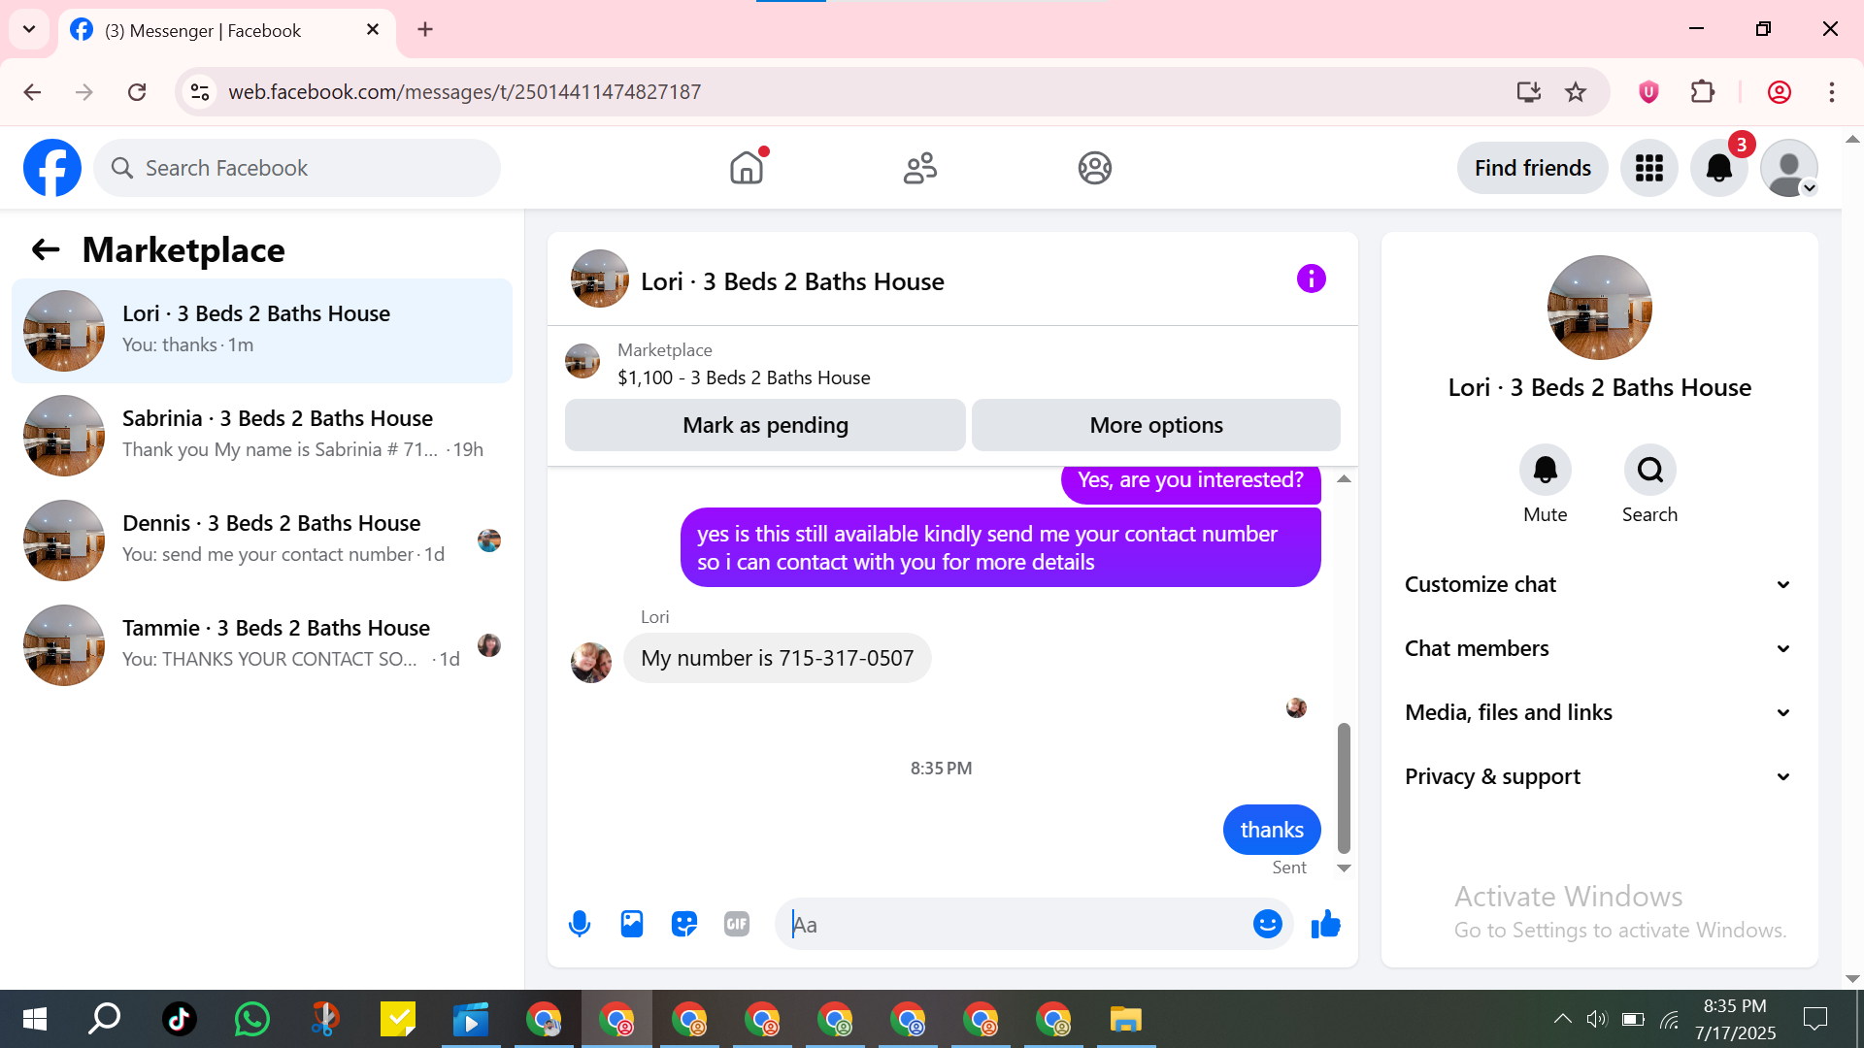Open Facebook notifications bell
Viewport: 1864px width, 1048px height.
click(1718, 168)
